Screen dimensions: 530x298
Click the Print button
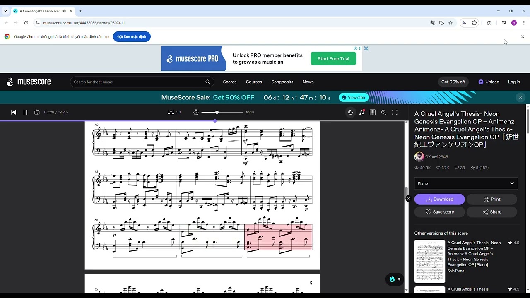click(x=492, y=199)
